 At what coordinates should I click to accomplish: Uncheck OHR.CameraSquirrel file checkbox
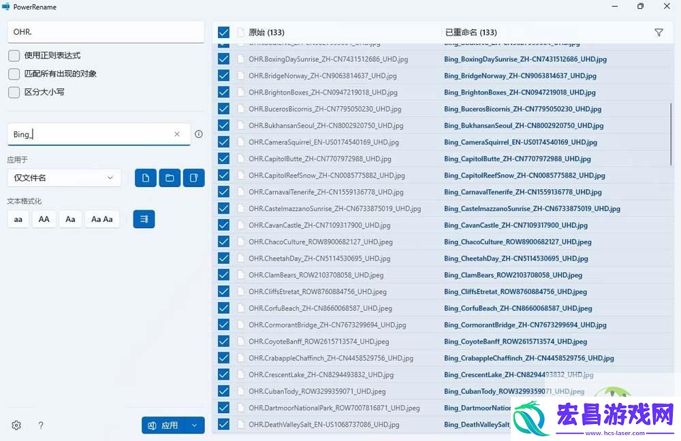point(223,142)
